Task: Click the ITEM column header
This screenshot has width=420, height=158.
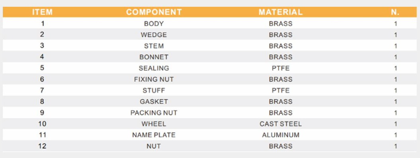Action: coord(42,12)
